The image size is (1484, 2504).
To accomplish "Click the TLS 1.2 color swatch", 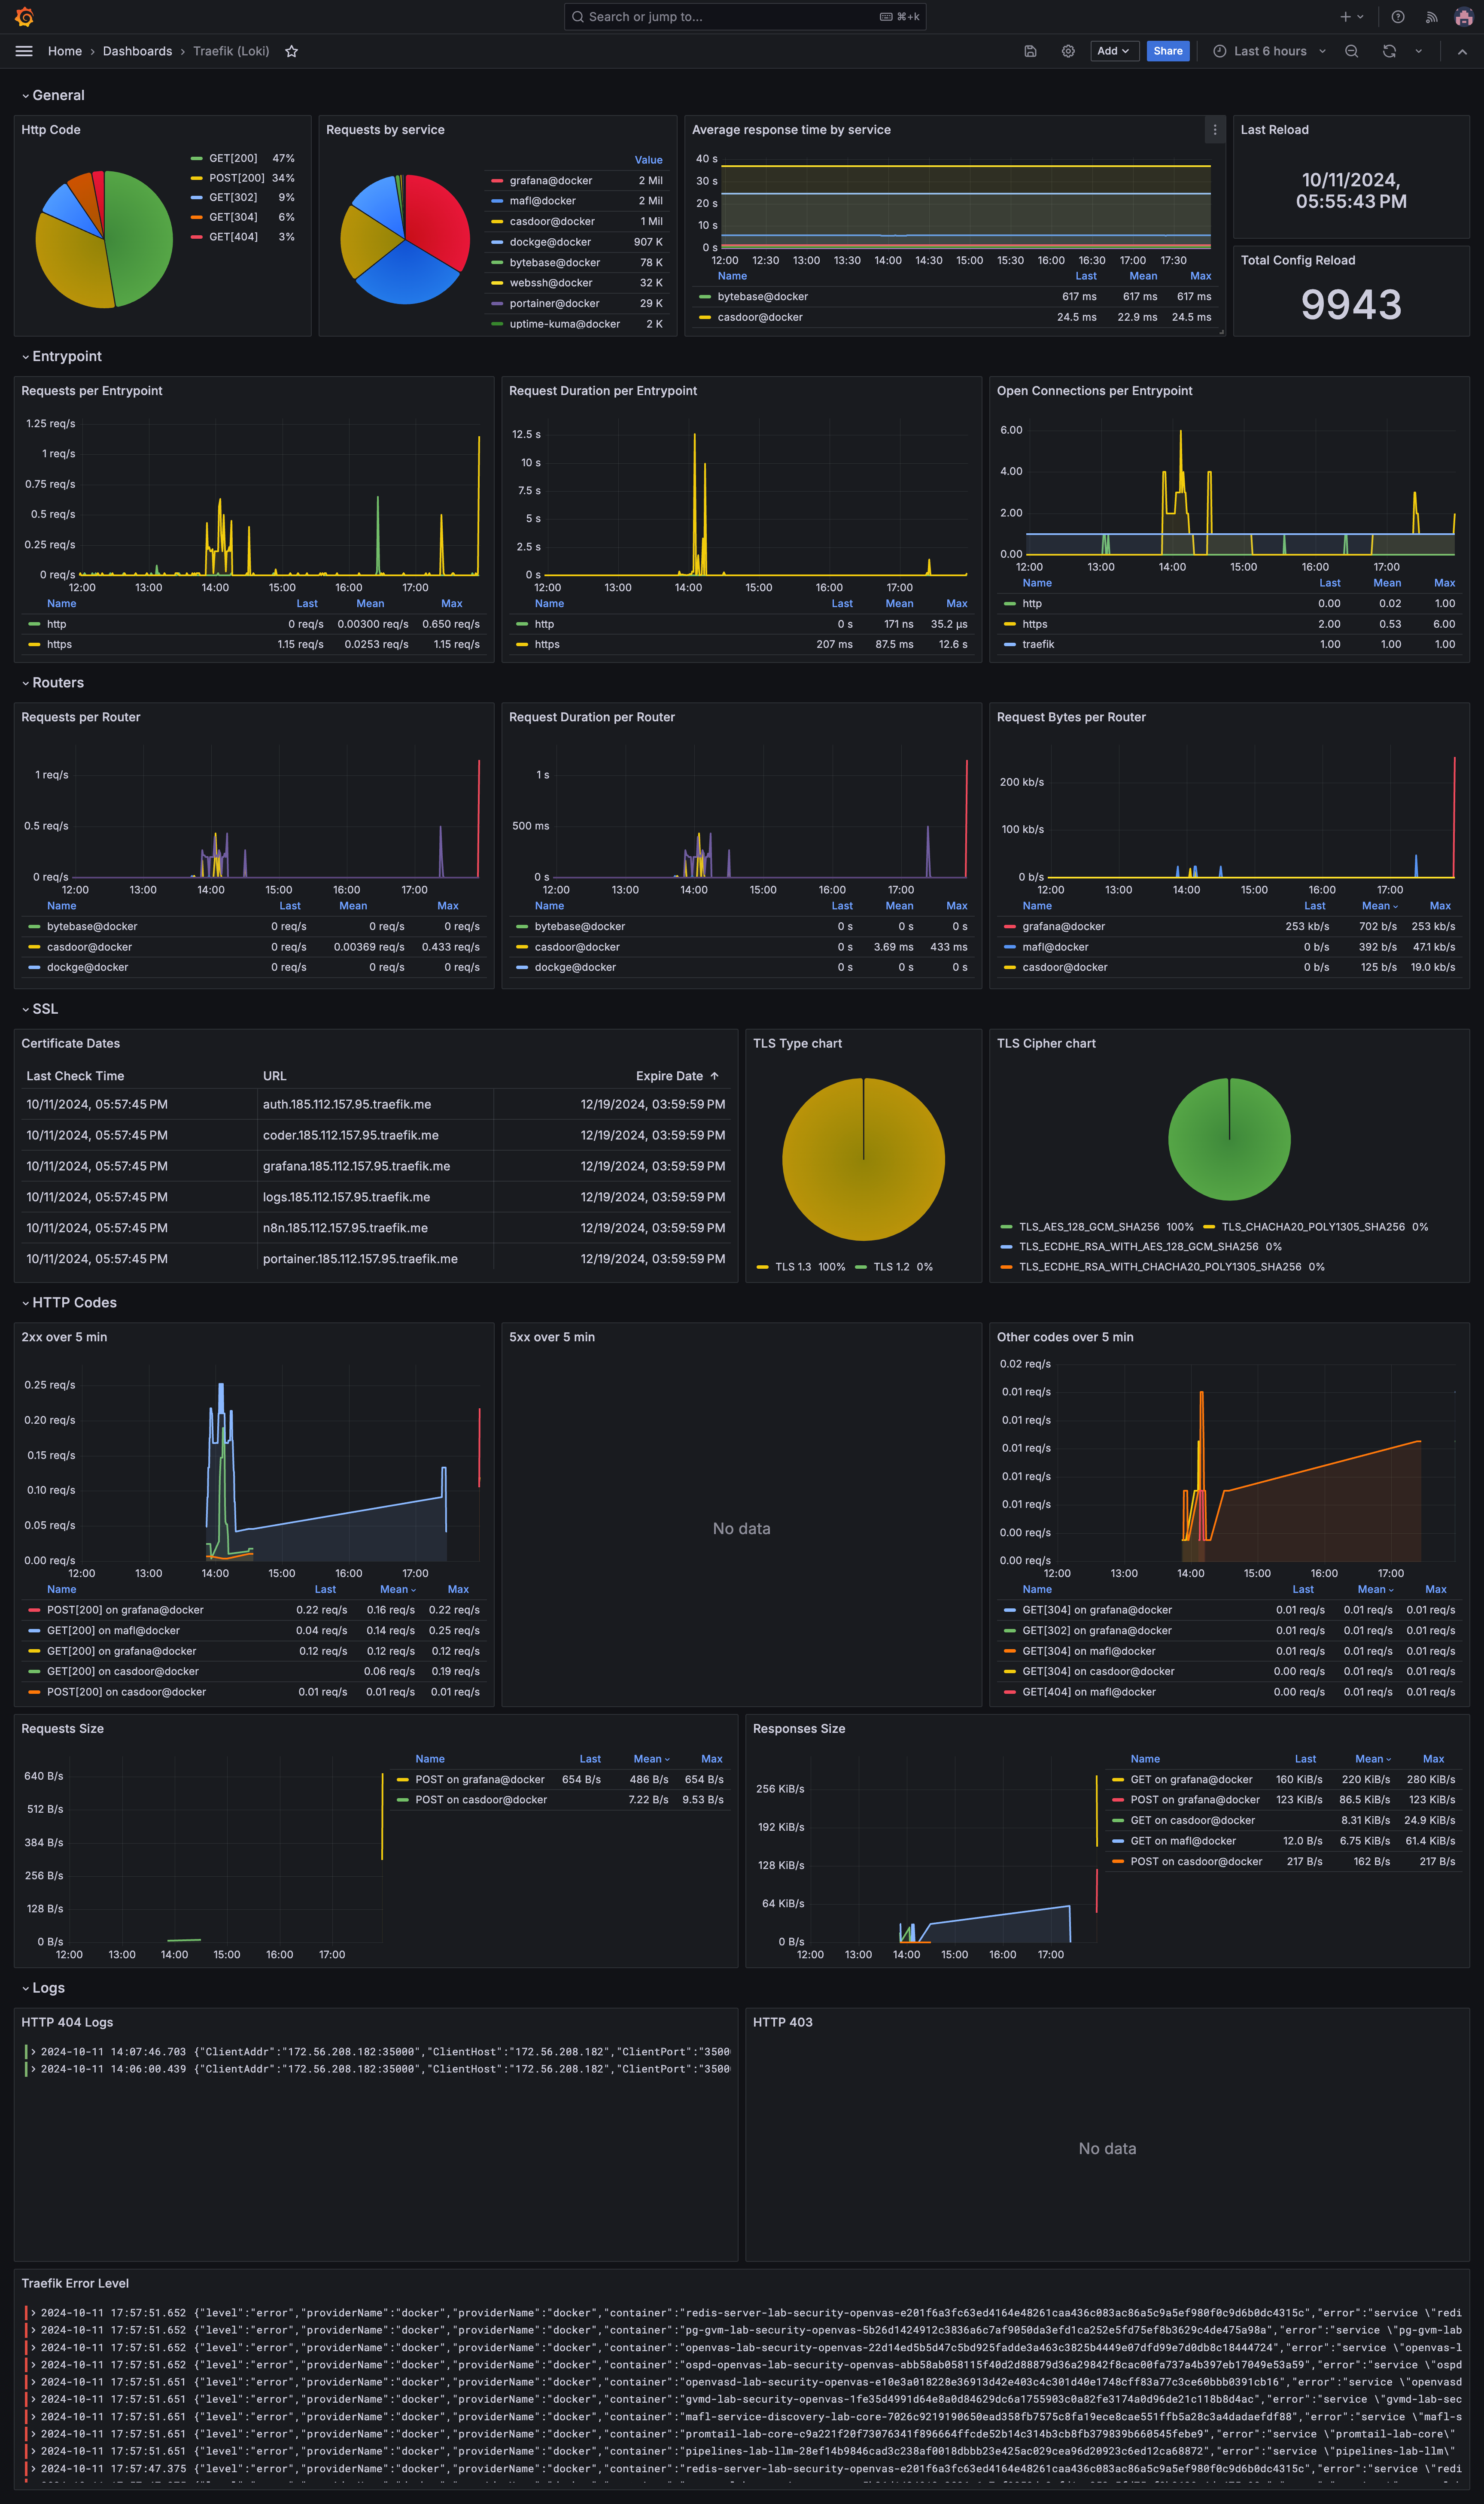I will tap(861, 1267).
